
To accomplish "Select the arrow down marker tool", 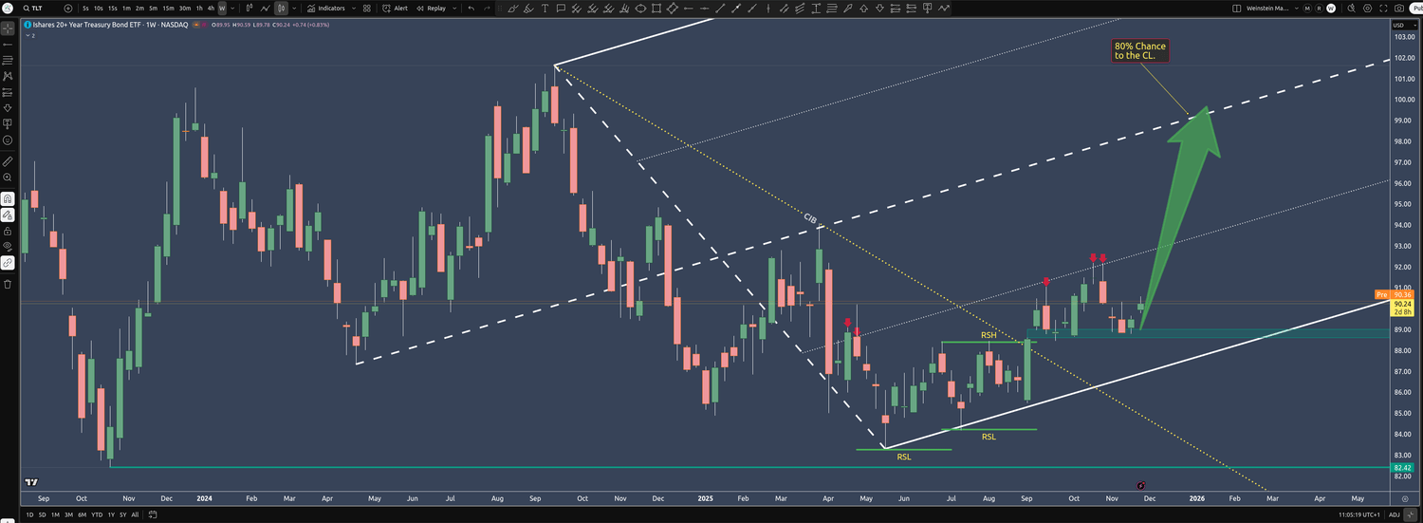I will [879, 8].
